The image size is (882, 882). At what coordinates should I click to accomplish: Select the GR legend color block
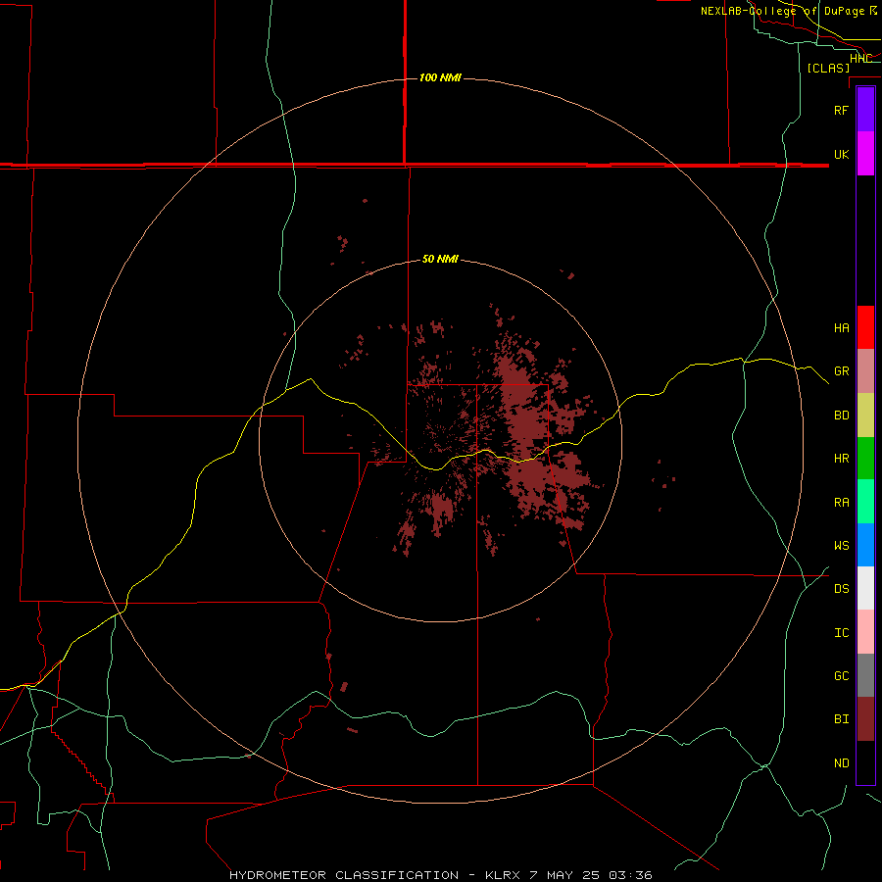[x=865, y=371]
